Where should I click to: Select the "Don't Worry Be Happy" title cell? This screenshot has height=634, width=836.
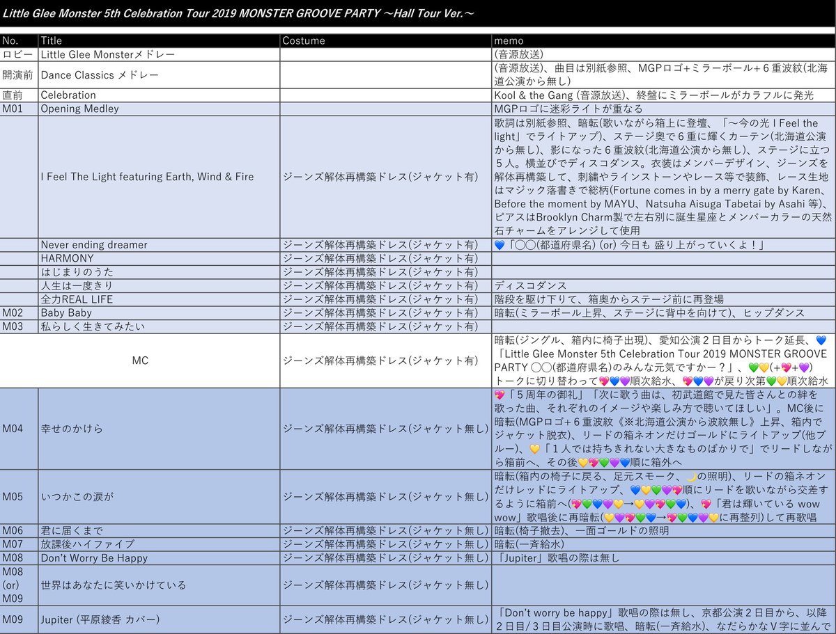(160, 558)
